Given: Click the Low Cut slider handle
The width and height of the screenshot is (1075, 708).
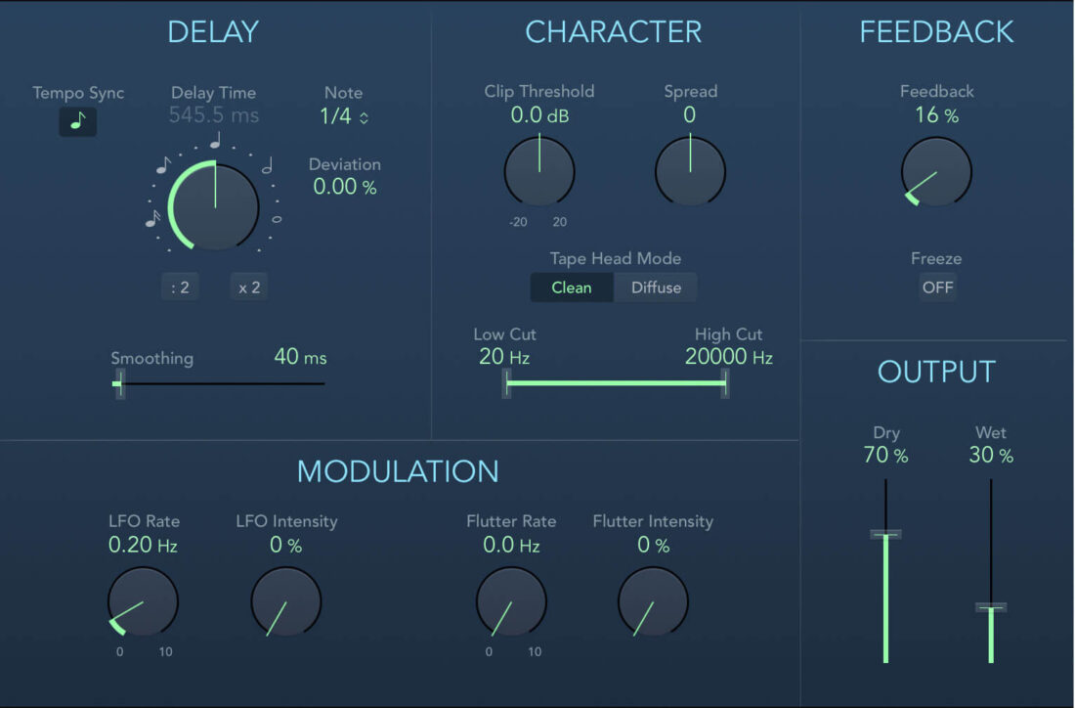Looking at the screenshot, I should pyautogui.click(x=506, y=383).
